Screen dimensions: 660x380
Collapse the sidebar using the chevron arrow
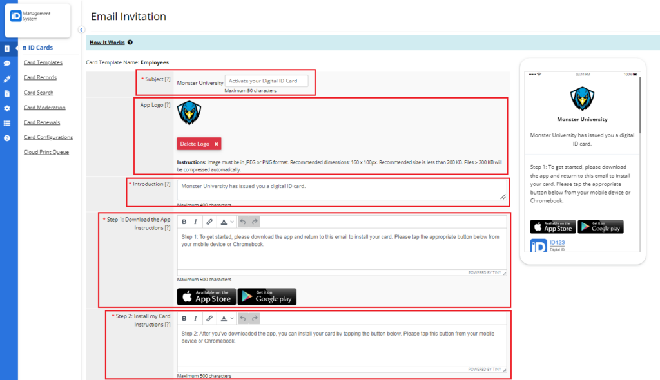81,30
